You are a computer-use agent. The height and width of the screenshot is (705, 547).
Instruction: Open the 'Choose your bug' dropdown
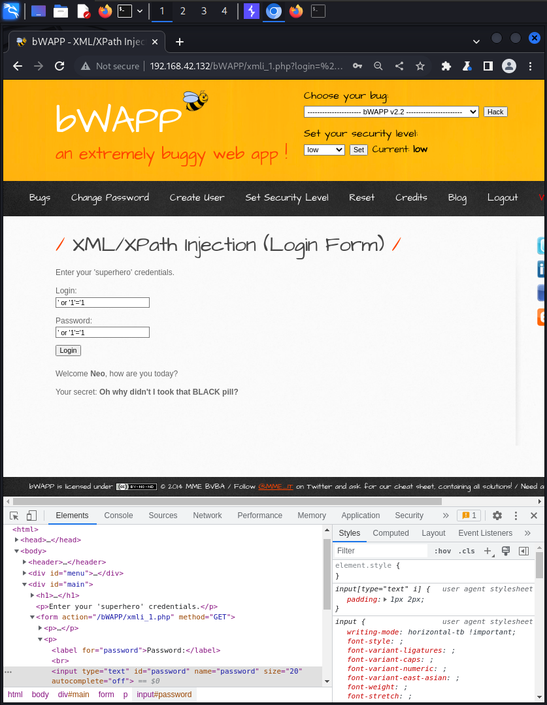pos(391,112)
